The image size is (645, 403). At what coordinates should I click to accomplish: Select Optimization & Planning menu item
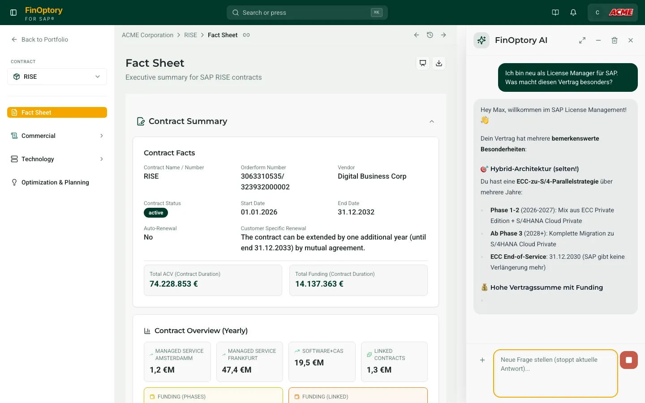[x=55, y=182]
